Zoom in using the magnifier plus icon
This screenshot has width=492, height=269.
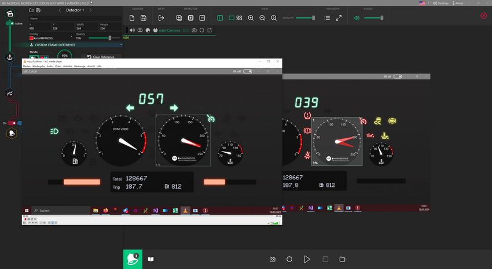251,18
